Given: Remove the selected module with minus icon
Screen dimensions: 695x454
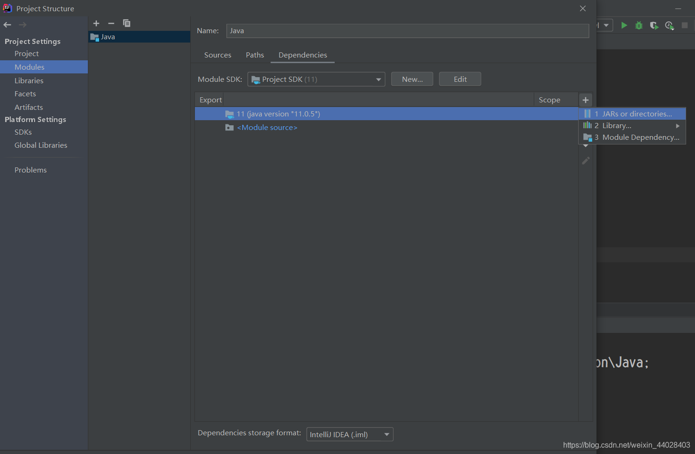Looking at the screenshot, I should coord(111,23).
